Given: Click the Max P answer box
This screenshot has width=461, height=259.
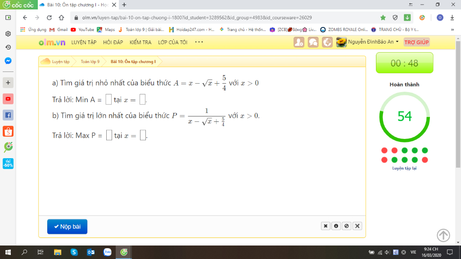Looking at the screenshot, I should click(109, 135).
